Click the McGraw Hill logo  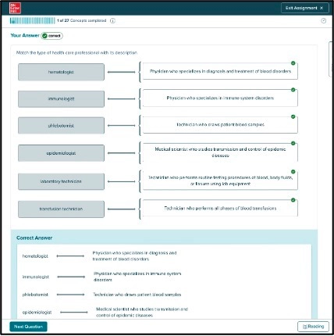point(15,8)
